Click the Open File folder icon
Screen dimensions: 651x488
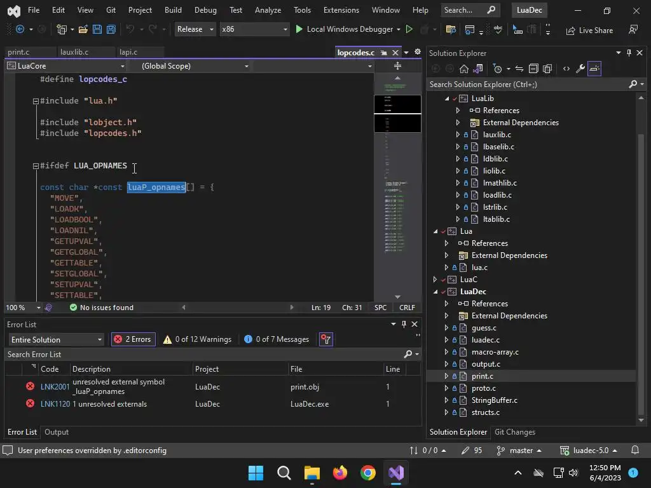click(x=83, y=29)
